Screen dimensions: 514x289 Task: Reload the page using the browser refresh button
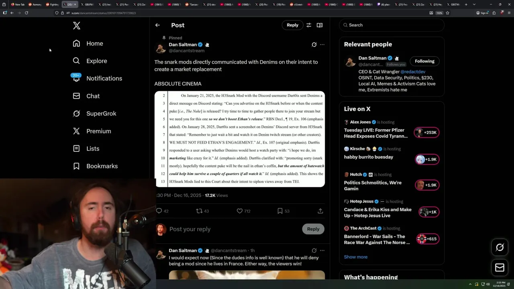[x=27, y=13]
